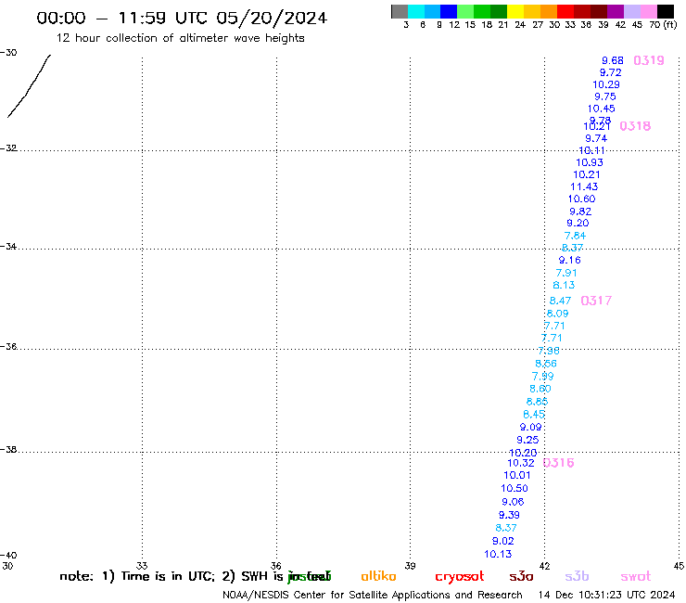
Task: Click the wave height value 9.06
Action: (x=513, y=502)
